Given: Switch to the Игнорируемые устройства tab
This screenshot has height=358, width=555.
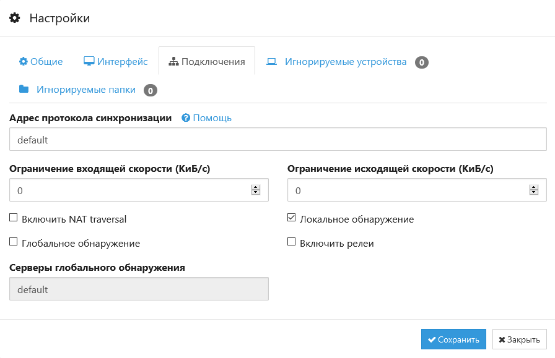Looking at the screenshot, I should 347,61.
